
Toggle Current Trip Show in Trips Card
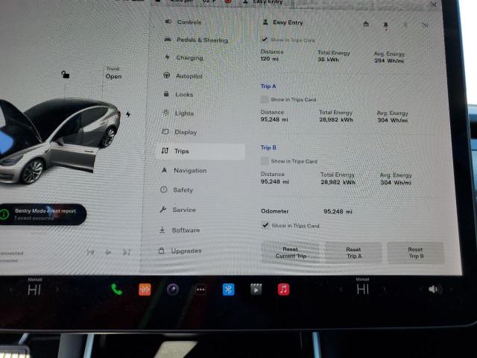pyautogui.click(x=265, y=40)
